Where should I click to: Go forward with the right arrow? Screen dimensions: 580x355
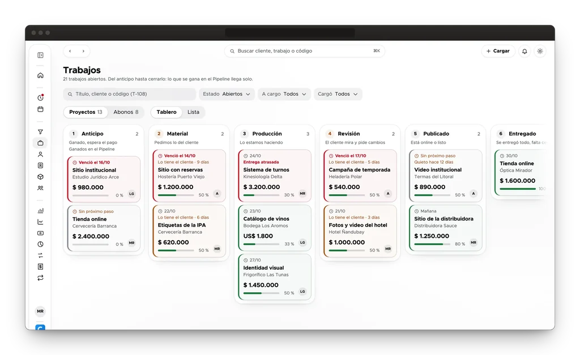[83, 51]
